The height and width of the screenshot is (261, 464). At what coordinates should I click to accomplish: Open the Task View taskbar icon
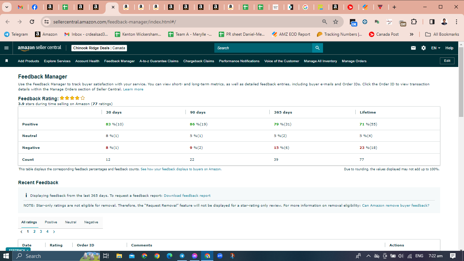[x=106, y=256]
